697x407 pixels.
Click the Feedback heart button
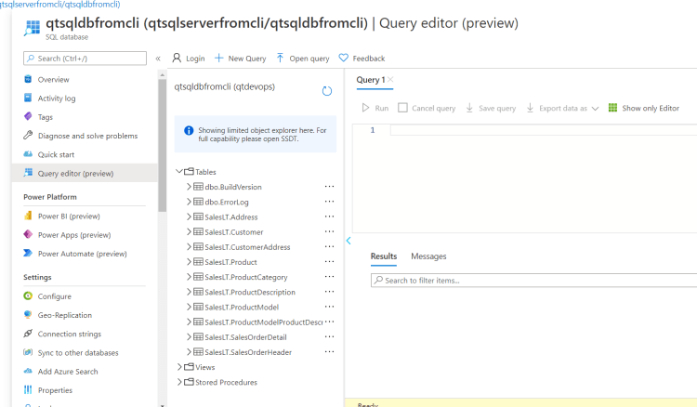coord(362,59)
